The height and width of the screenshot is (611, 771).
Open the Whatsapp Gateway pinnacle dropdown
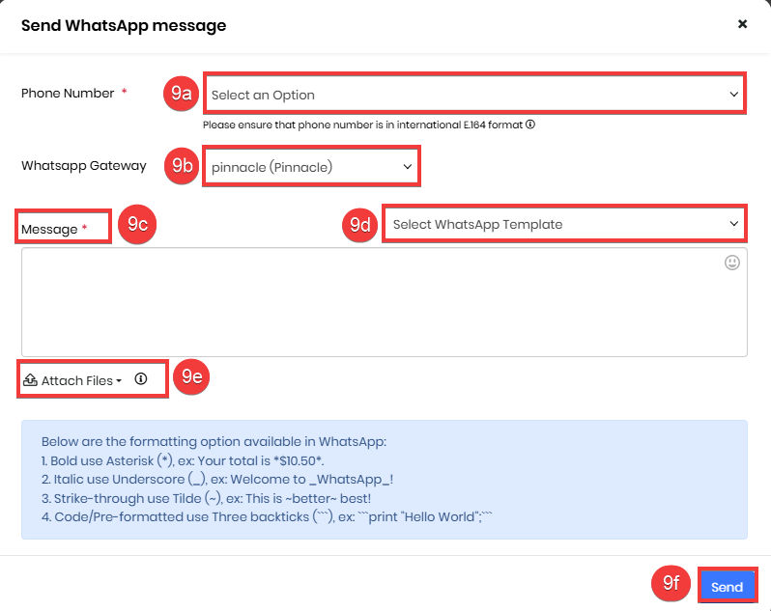coord(311,166)
